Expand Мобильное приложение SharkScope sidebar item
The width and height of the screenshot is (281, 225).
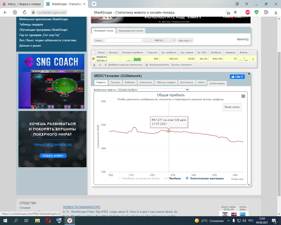pyautogui.click(x=51, y=19)
